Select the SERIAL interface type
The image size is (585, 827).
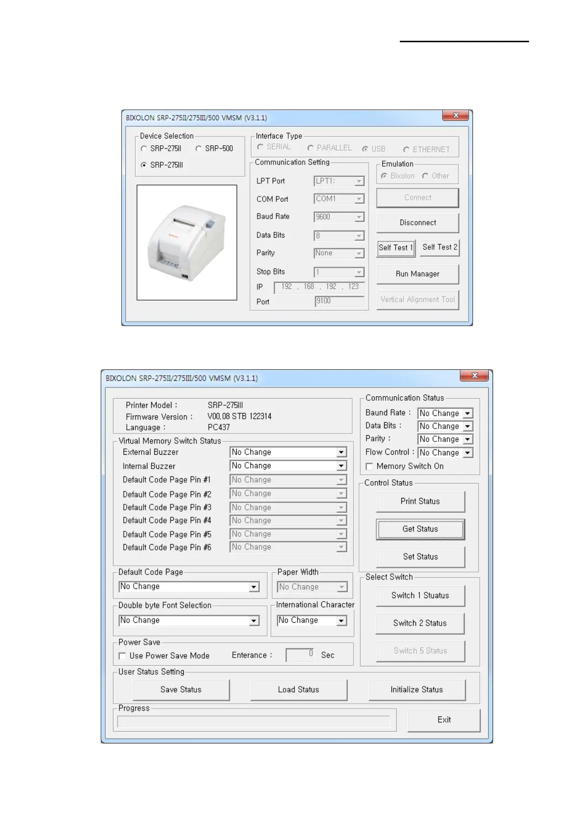260,147
